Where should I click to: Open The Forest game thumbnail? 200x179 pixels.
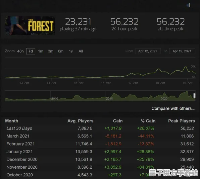pyautogui.click(x=30, y=25)
